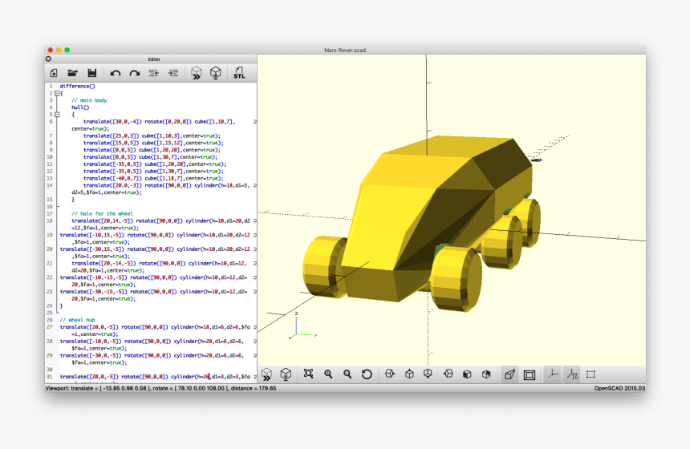
Task: Create a new file from editor toolbar
Action: click(54, 72)
